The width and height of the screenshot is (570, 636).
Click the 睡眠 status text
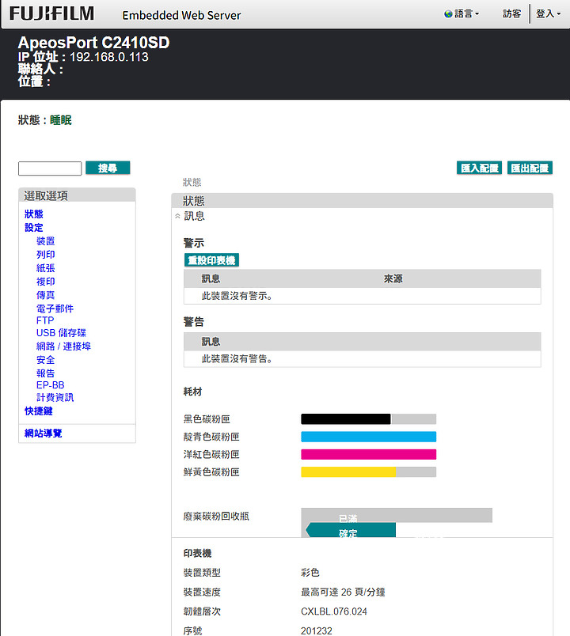pos(61,120)
